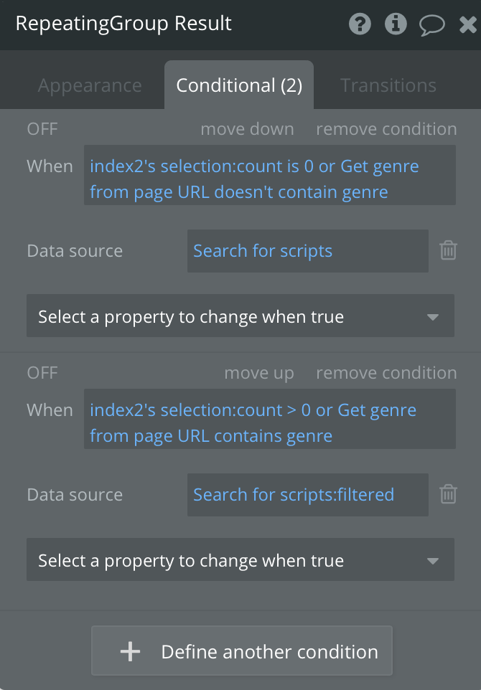481x690 pixels.
Task: Click the plus icon to add condition
Action: coord(130,651)
